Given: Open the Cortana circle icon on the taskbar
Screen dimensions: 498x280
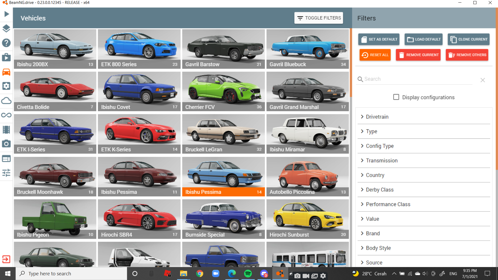Looking at the screenshot, I should click(x=135, y=274).
